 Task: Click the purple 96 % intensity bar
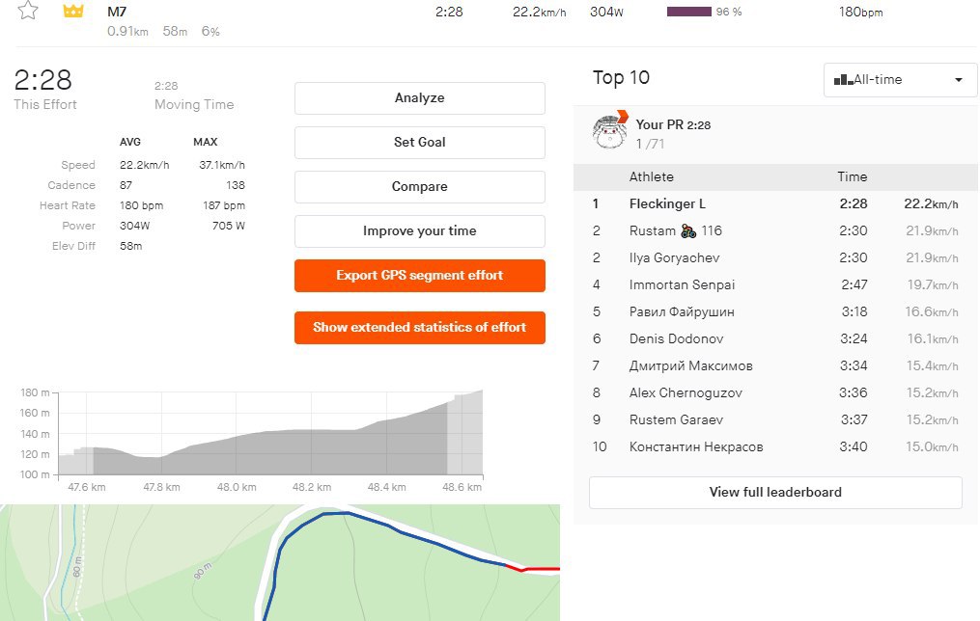point(688,12)
